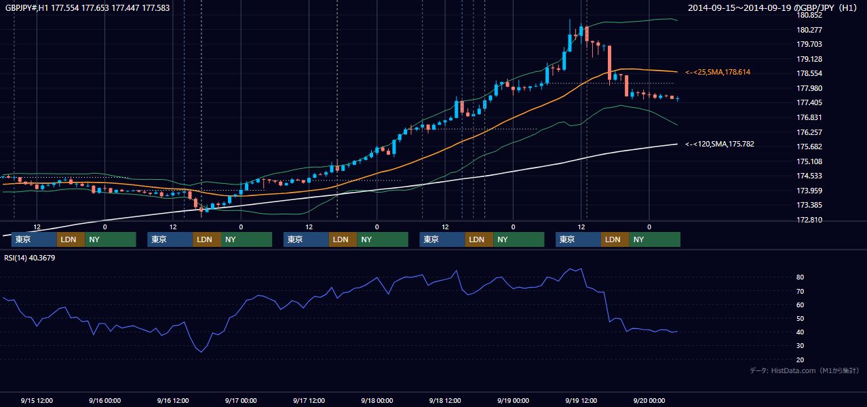The image size is (867, 407).
Task: Select the 9/17 00:00 time axis label
Action: click(x=241, y=400)
